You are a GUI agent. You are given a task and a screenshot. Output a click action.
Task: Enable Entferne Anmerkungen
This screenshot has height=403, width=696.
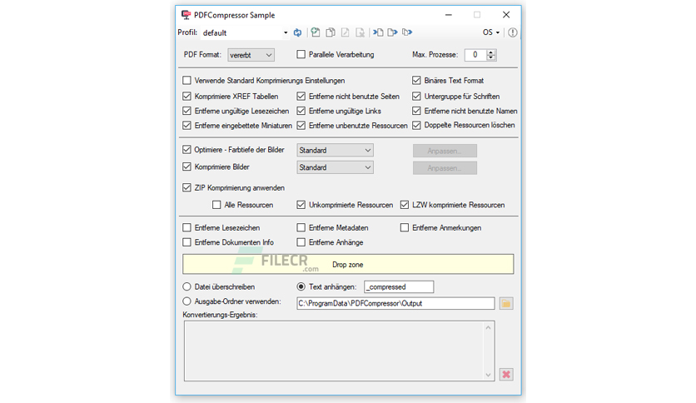pos(405,227)
